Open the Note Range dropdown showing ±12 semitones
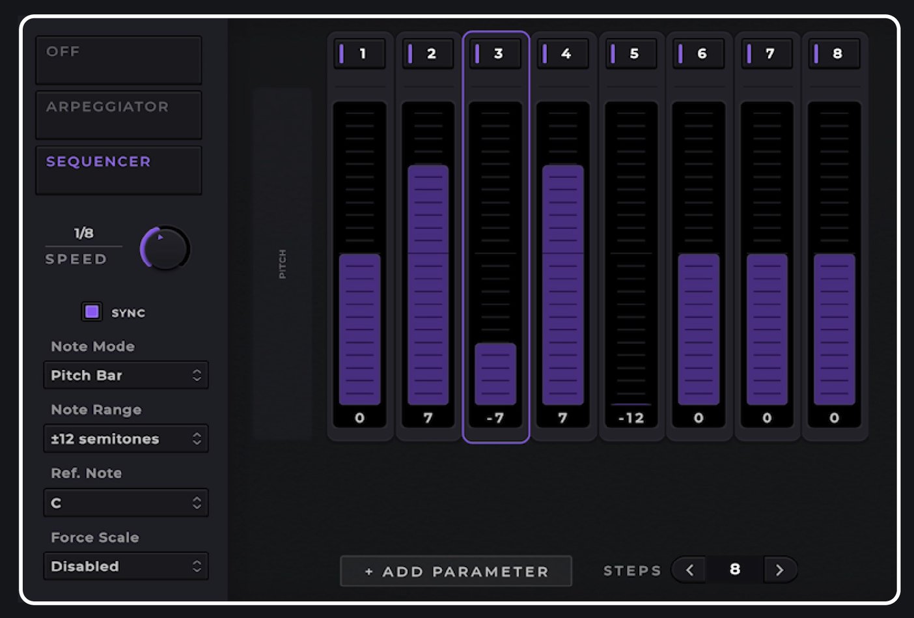914x618 pixels. 126,438
